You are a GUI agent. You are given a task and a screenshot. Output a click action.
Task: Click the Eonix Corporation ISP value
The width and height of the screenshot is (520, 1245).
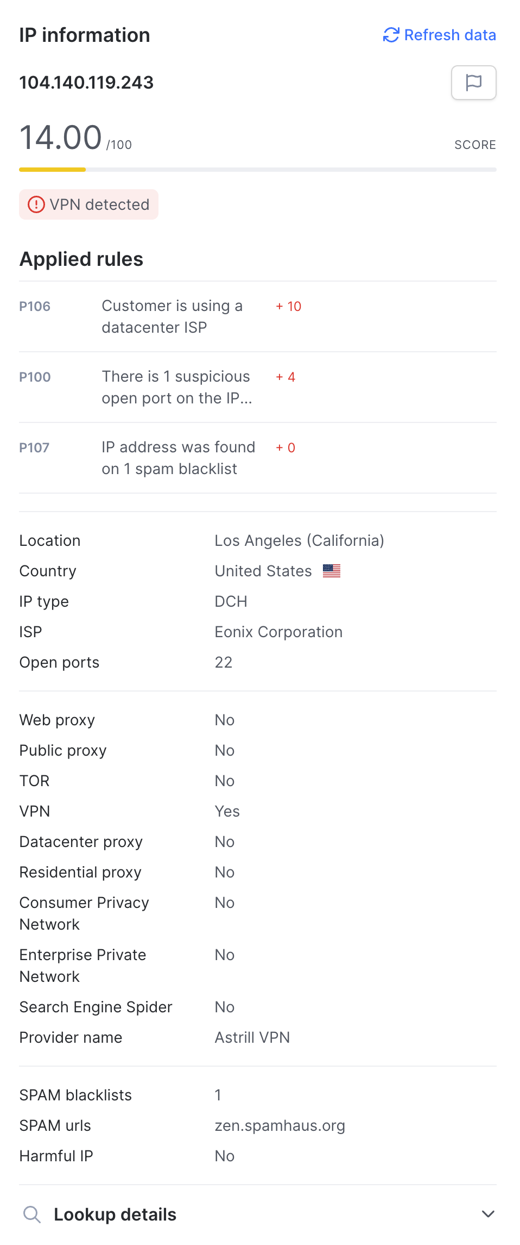278,632
